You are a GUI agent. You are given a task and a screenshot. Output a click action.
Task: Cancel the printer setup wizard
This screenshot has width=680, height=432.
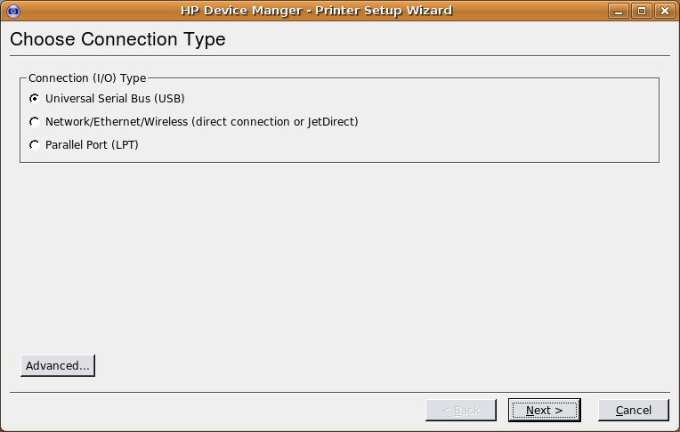pyautogui.click(x=633, y=411)
